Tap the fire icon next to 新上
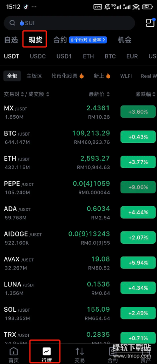 [x=108, y=76]
